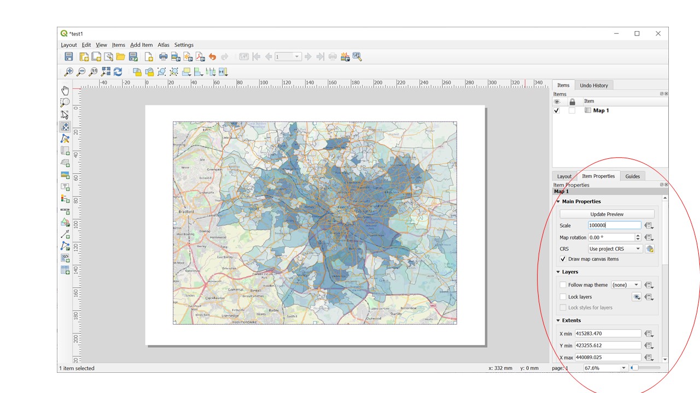Switch to the Guides tab
This screenshot has width=700, height=393.
click(x=633, y=176)
